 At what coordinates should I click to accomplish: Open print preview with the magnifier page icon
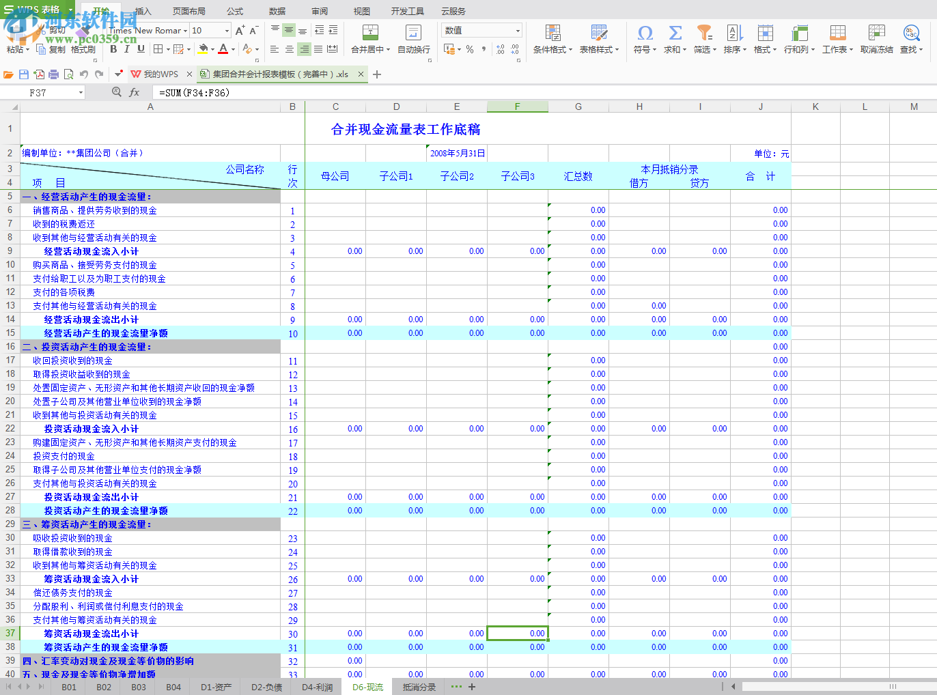[x=68, y=74]
